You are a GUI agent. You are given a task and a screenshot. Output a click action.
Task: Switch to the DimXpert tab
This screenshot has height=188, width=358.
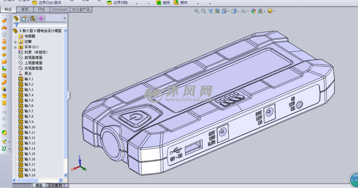(x=60, y=9)
